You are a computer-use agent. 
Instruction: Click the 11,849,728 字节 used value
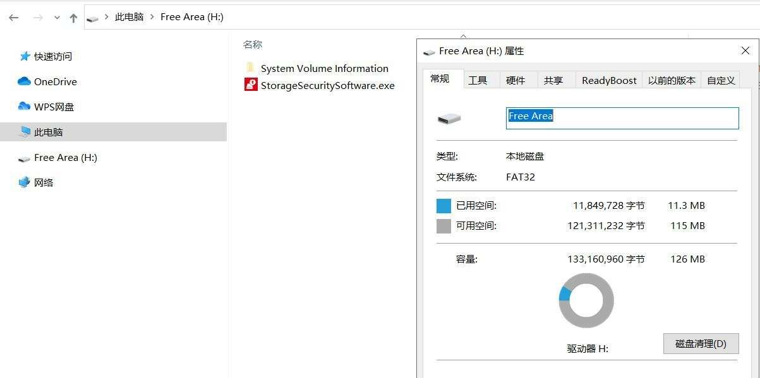[x=609, y=206]
